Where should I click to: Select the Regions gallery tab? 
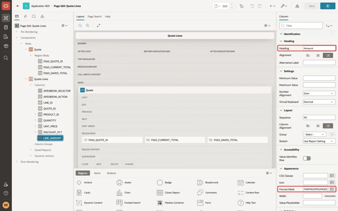tap(83, 173)
